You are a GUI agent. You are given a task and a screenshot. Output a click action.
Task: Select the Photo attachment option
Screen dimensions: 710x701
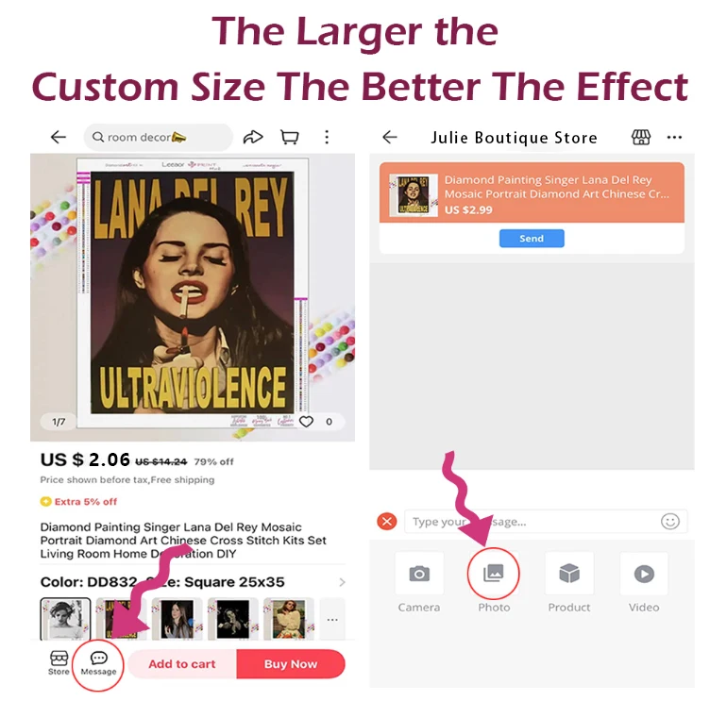click(494, 582)
